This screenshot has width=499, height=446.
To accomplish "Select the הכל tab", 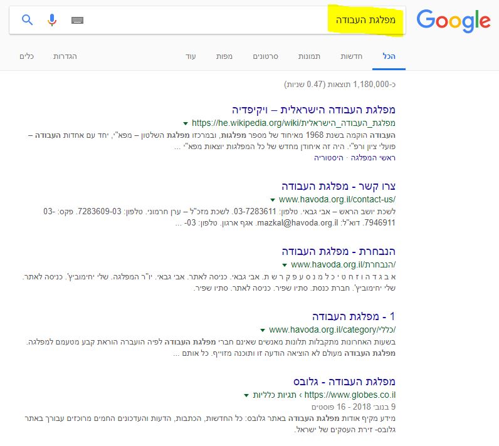I will tap(389, 56).
